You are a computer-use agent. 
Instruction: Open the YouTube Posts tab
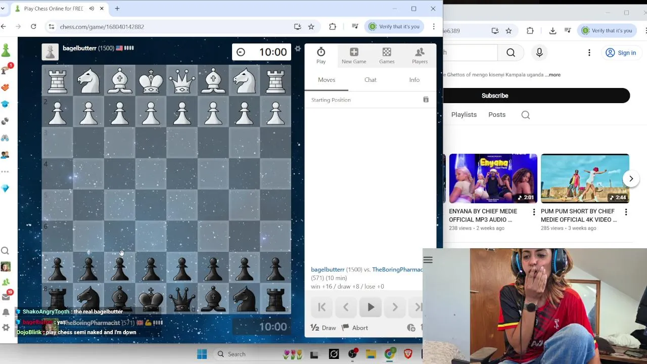497,115
